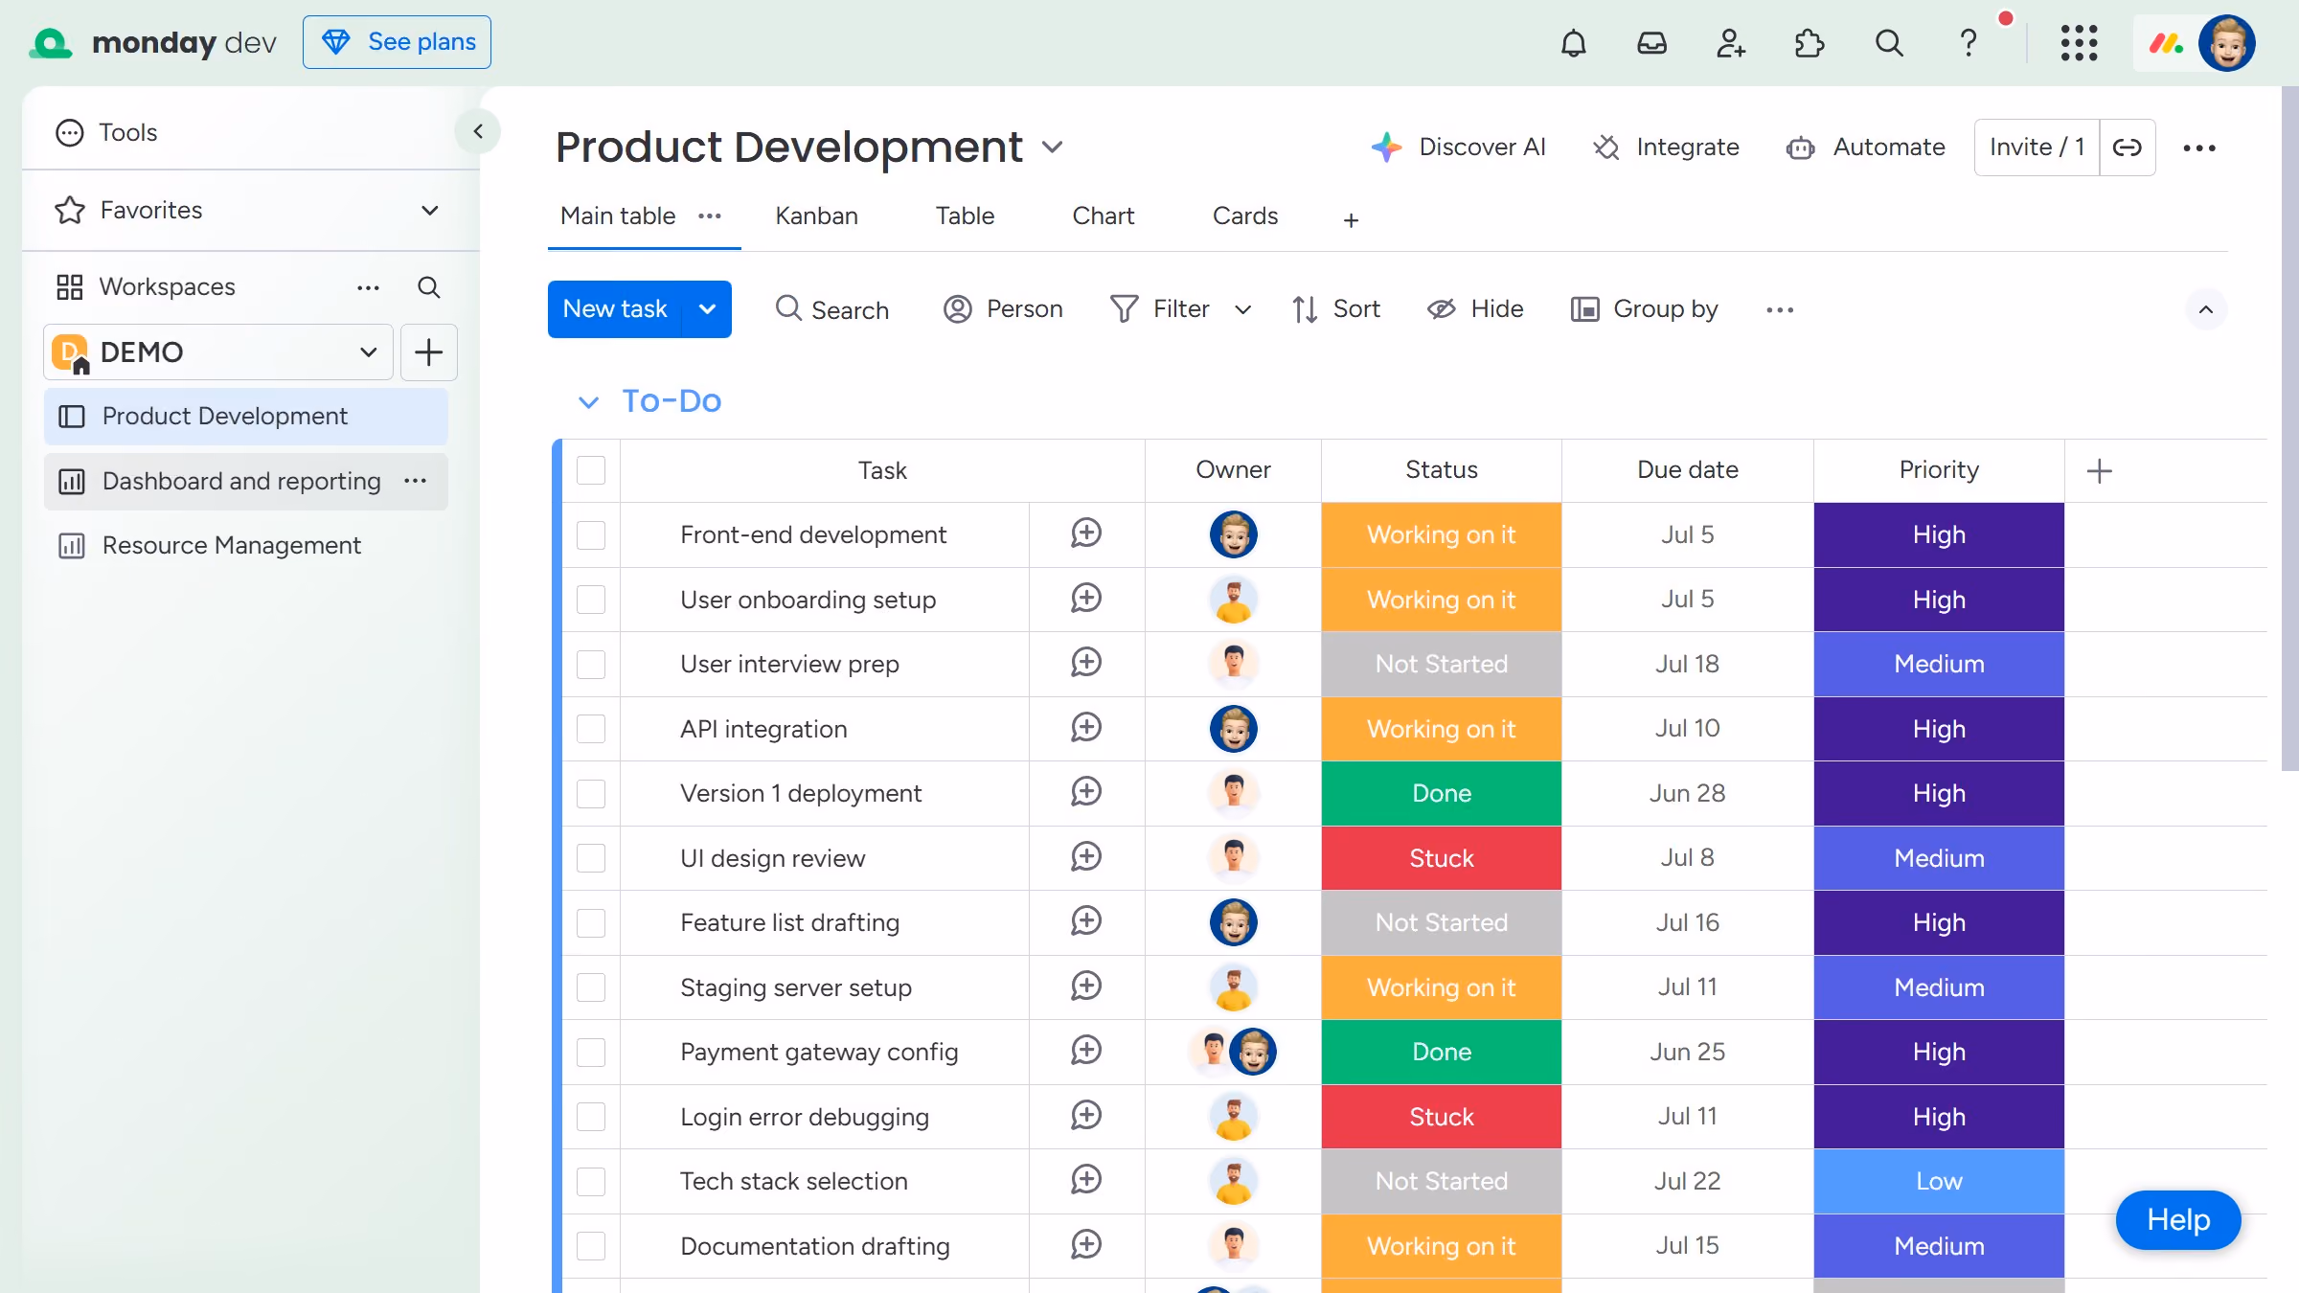The height and width of the screenshot is (1293, 2299).
Task: Switch to the Cards view tab
Action: point(1244,216)
